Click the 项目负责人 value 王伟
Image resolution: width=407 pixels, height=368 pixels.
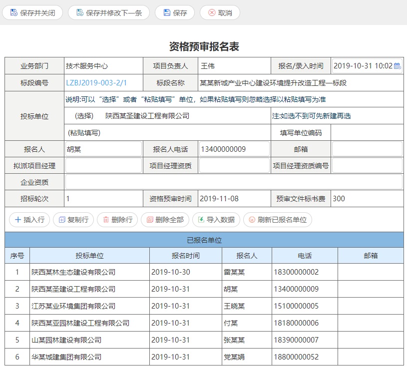click(x=208, y=66)
